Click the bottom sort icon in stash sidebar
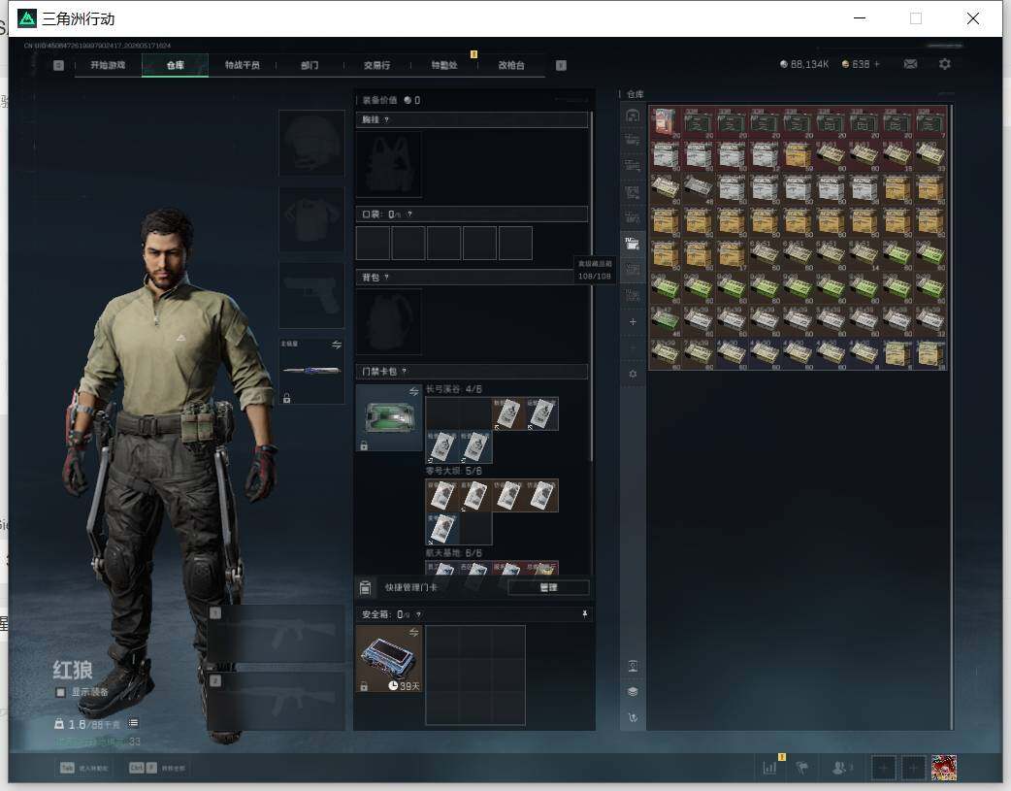This screenshot has width=1011, height=791. click(633, 717)
